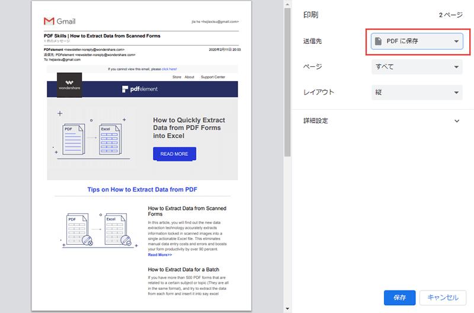Click the Read More>> link in preview
This screenshot has height=313, width=474.
click(x=160, y=255)
